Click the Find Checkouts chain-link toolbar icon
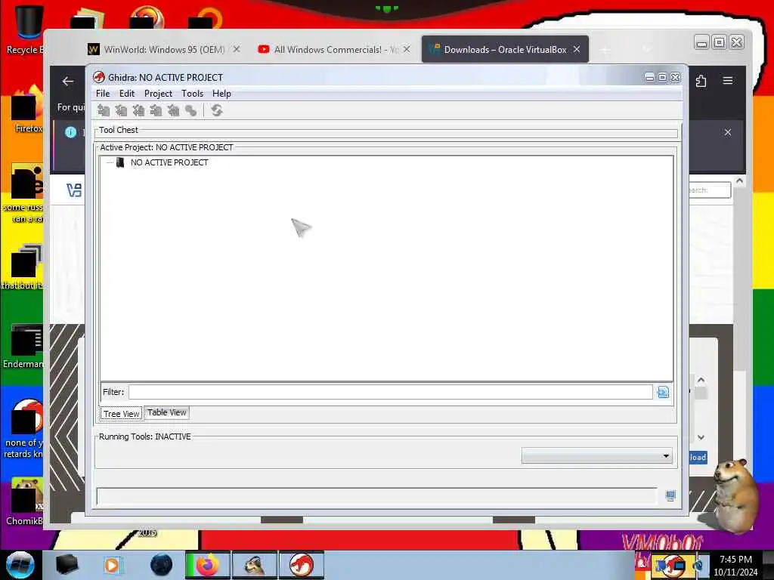774x580 pixels. click(190, 110)
